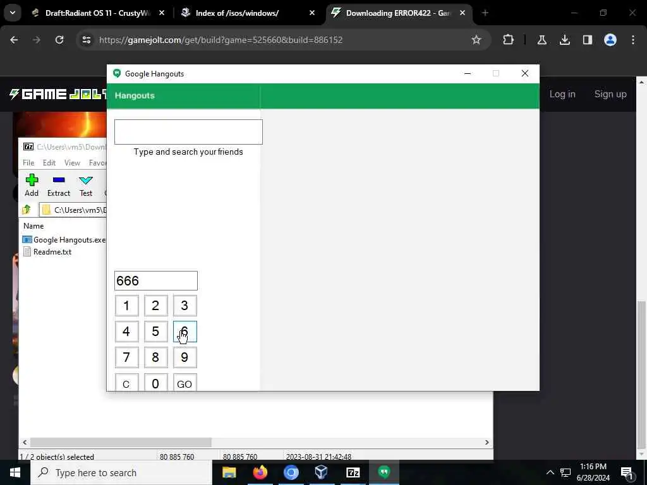Screen dimensions: 647x485
Task: Open VirtualBox cube icon on taskbar
Action: (x=322, y=472)
